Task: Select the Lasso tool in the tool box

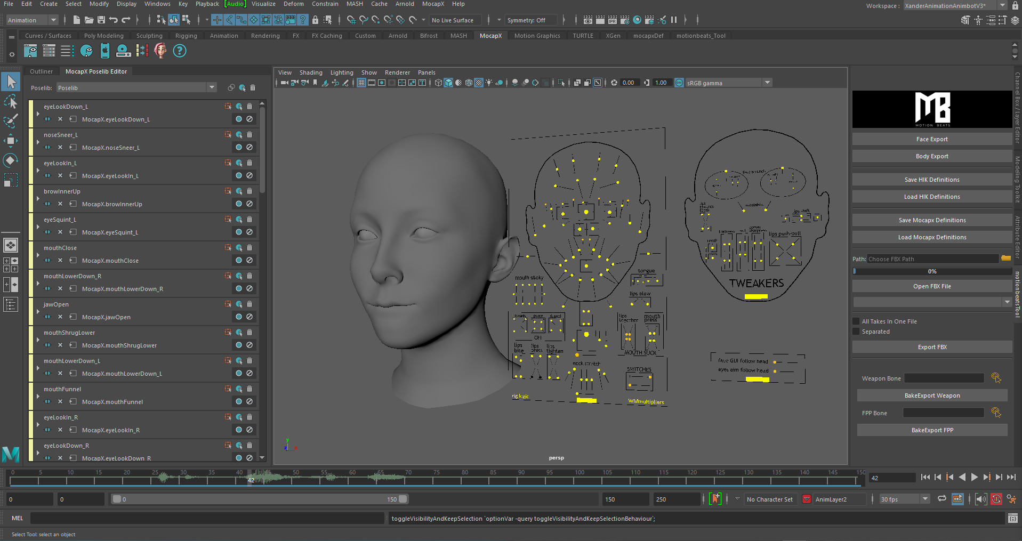Action: coord(11,101)
